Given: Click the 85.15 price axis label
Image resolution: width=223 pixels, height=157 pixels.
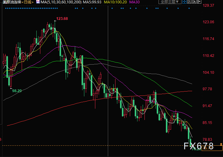Looking at the screenshot, I should 207,123.
